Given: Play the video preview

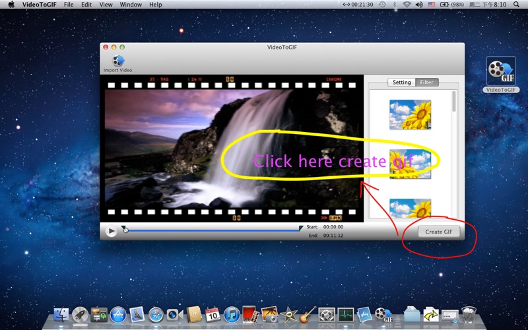Looking at the screenshot, I should 111,231.
